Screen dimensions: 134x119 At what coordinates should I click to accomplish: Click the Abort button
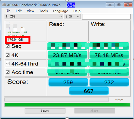pyautogui.click(x=95, y=111)
